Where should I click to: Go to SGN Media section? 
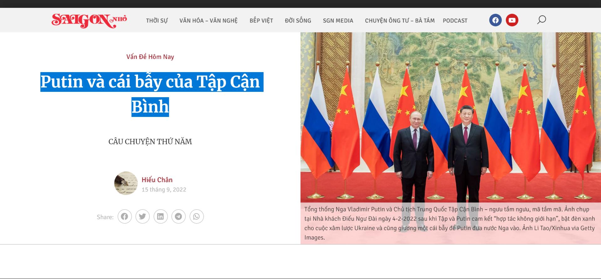(x=338, y=21)
